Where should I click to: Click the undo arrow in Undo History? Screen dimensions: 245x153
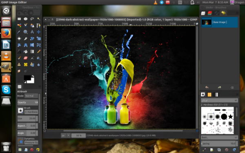(x=207, y=88)
